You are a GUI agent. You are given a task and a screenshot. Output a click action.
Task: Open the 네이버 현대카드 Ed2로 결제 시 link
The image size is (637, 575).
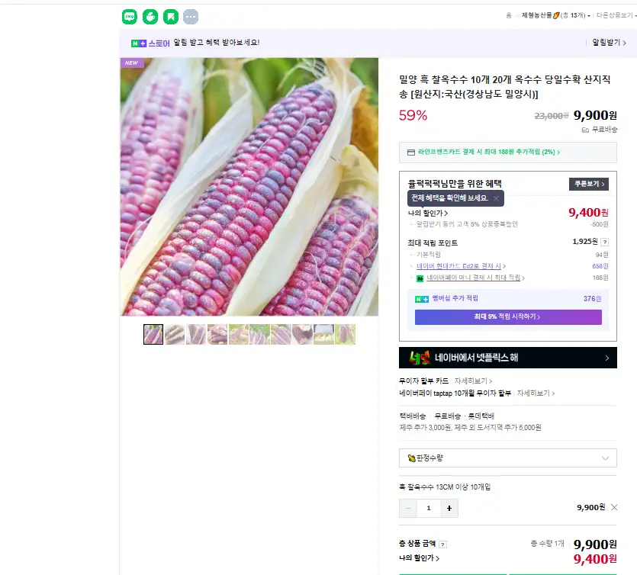point(461,266)
